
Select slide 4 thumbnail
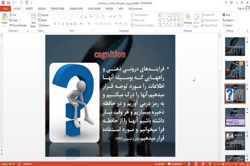pos(235,117)
